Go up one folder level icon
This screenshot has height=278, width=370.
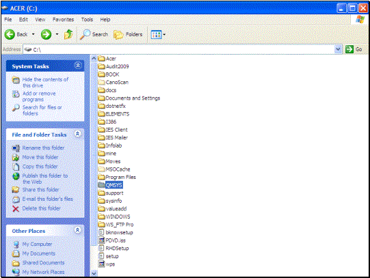tap(68, 34)
